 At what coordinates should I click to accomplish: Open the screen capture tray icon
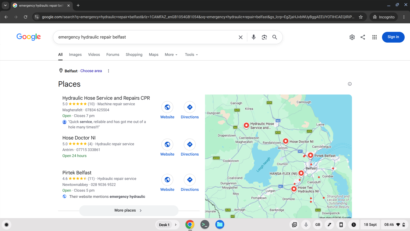click(294, 225)
